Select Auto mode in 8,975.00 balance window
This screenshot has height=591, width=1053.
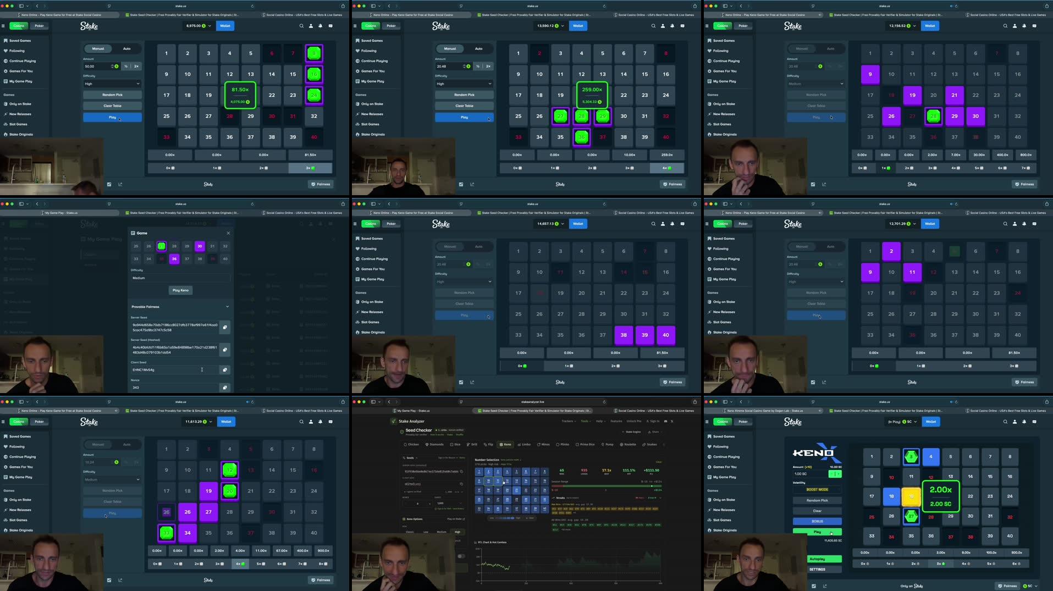click(126, 48)
